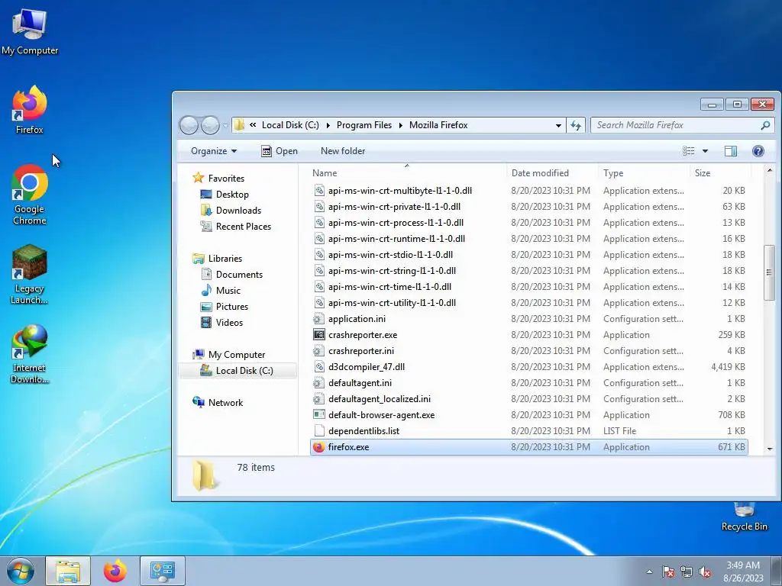Open My Computer desktop icon

30,32
